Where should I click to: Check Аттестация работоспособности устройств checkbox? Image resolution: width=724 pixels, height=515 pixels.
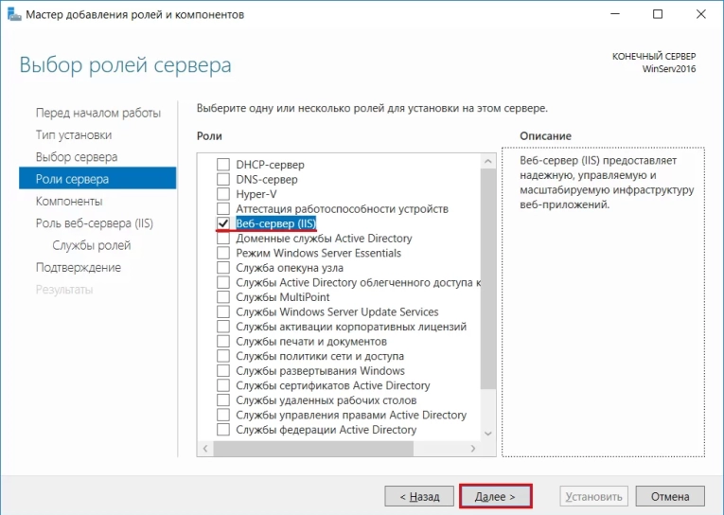coord(223,209)
